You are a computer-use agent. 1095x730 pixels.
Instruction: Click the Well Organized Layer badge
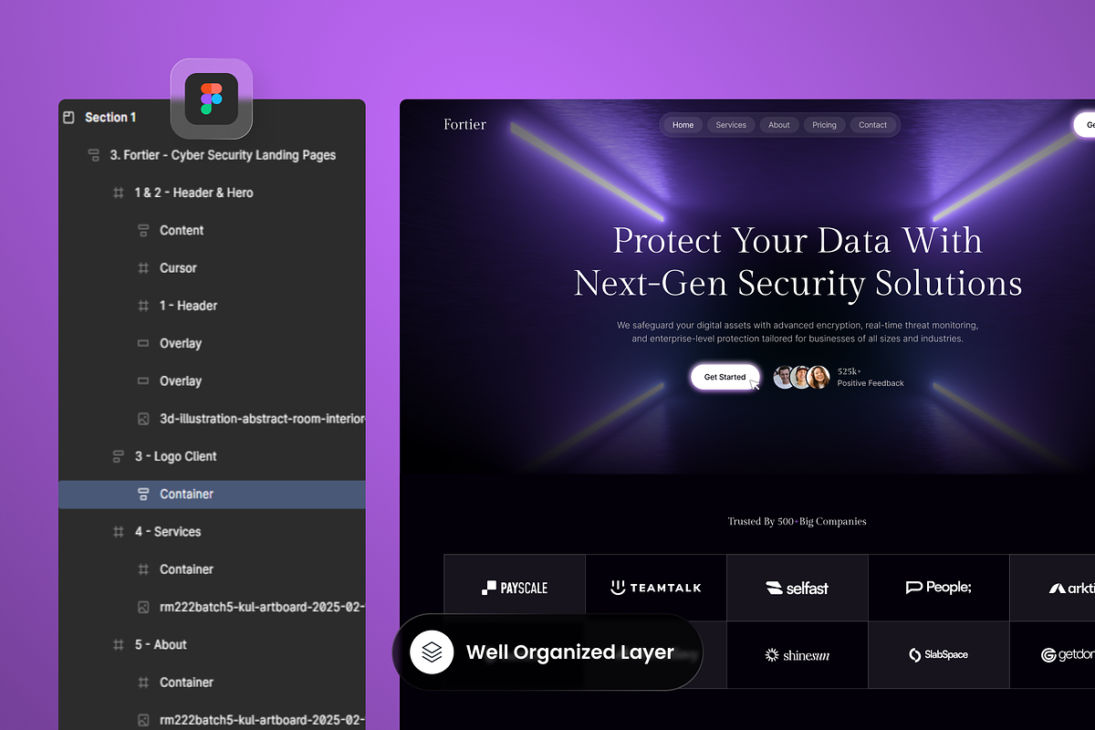(547, 652)
